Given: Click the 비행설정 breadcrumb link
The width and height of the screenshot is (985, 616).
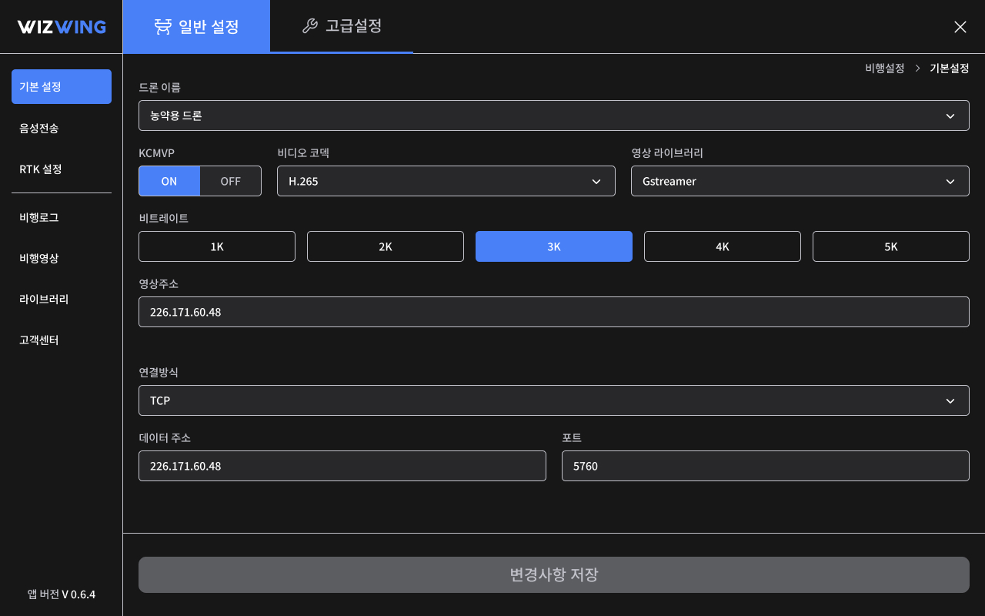Looking at the screenshot, I should tap(885, 69).
